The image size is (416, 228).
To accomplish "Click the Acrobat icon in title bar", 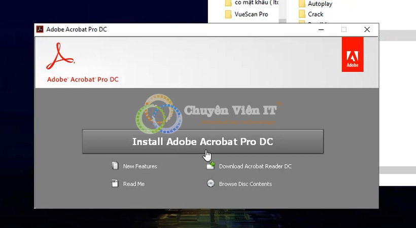I will coord(40,29).
